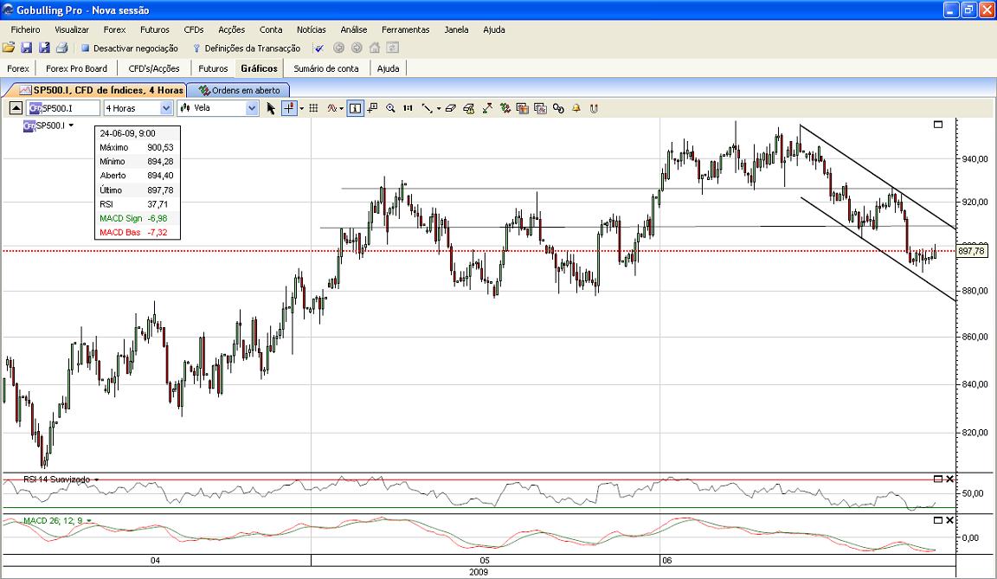997x579 pixels.
Task: Toggle Desactivar negociação
Action: coord(130,48)
